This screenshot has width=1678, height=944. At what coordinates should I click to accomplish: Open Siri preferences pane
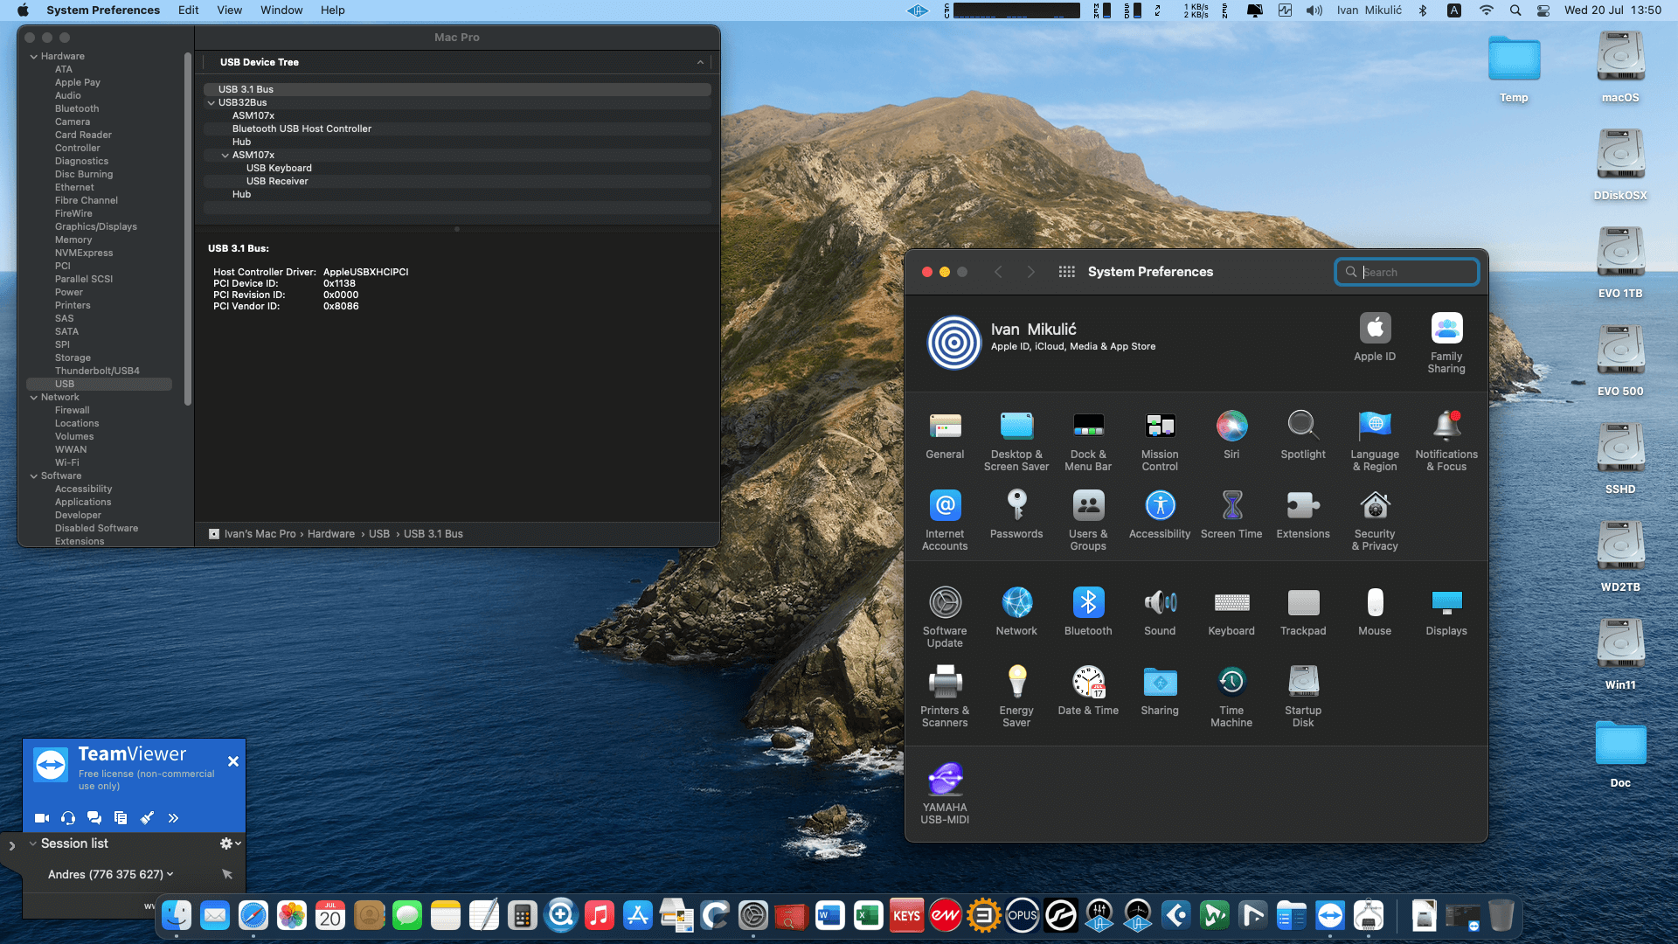1231,435
